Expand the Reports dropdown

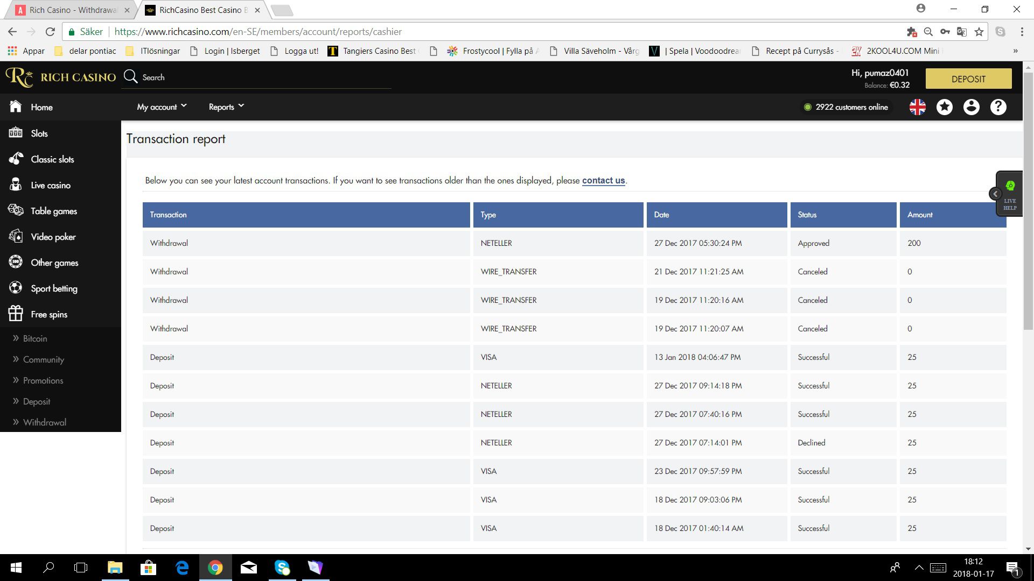[x=227, y=107]
